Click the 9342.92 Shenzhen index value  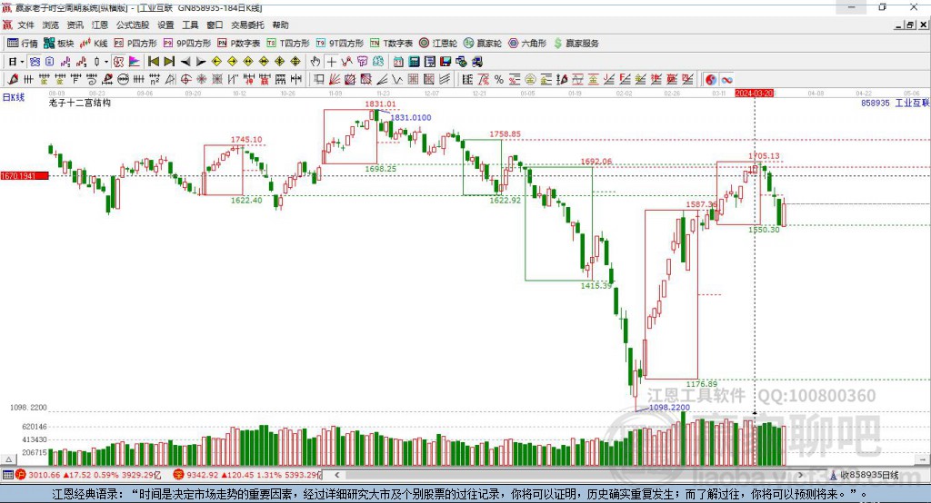coord(203,475)
